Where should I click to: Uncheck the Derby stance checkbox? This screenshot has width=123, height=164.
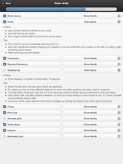click(x=4, y=16)
